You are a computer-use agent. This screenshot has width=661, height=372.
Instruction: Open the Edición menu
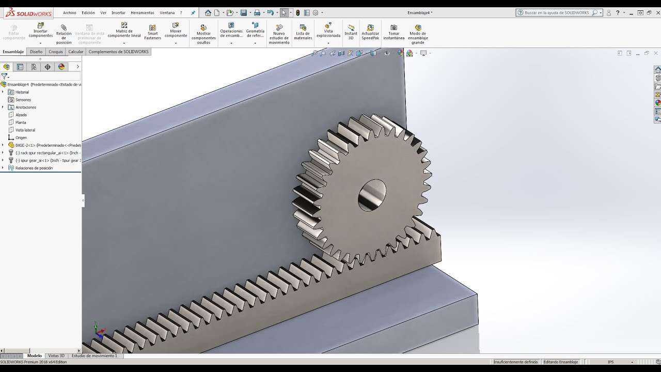pyautogui.click(x=88, y=12)
